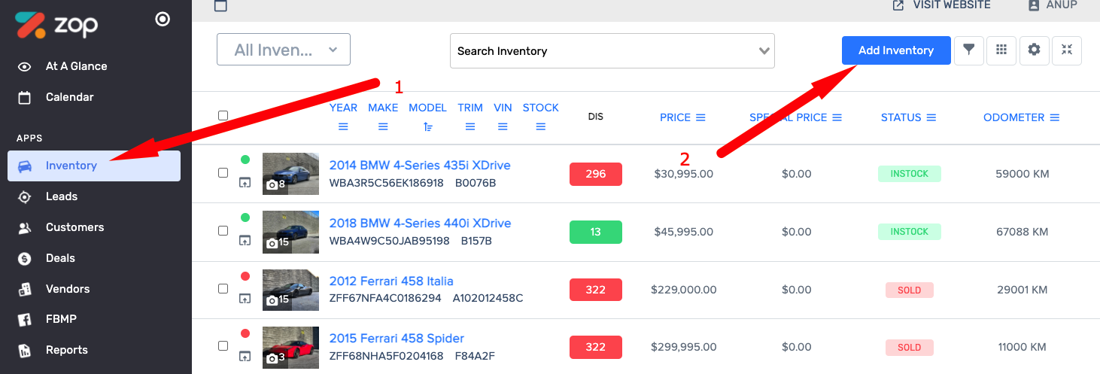1100x374 pixels.
Task: Check the Ferrari 458 Italia row checkbox
Action: [x=223, y=288]
